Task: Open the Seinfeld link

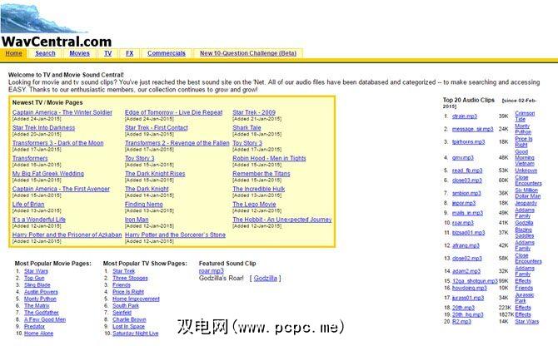Action: [x=122, y=313]
